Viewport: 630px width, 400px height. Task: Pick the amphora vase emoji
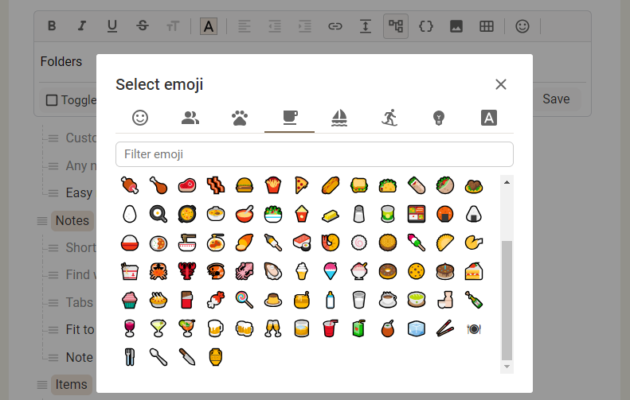click(x=216, y=357)
